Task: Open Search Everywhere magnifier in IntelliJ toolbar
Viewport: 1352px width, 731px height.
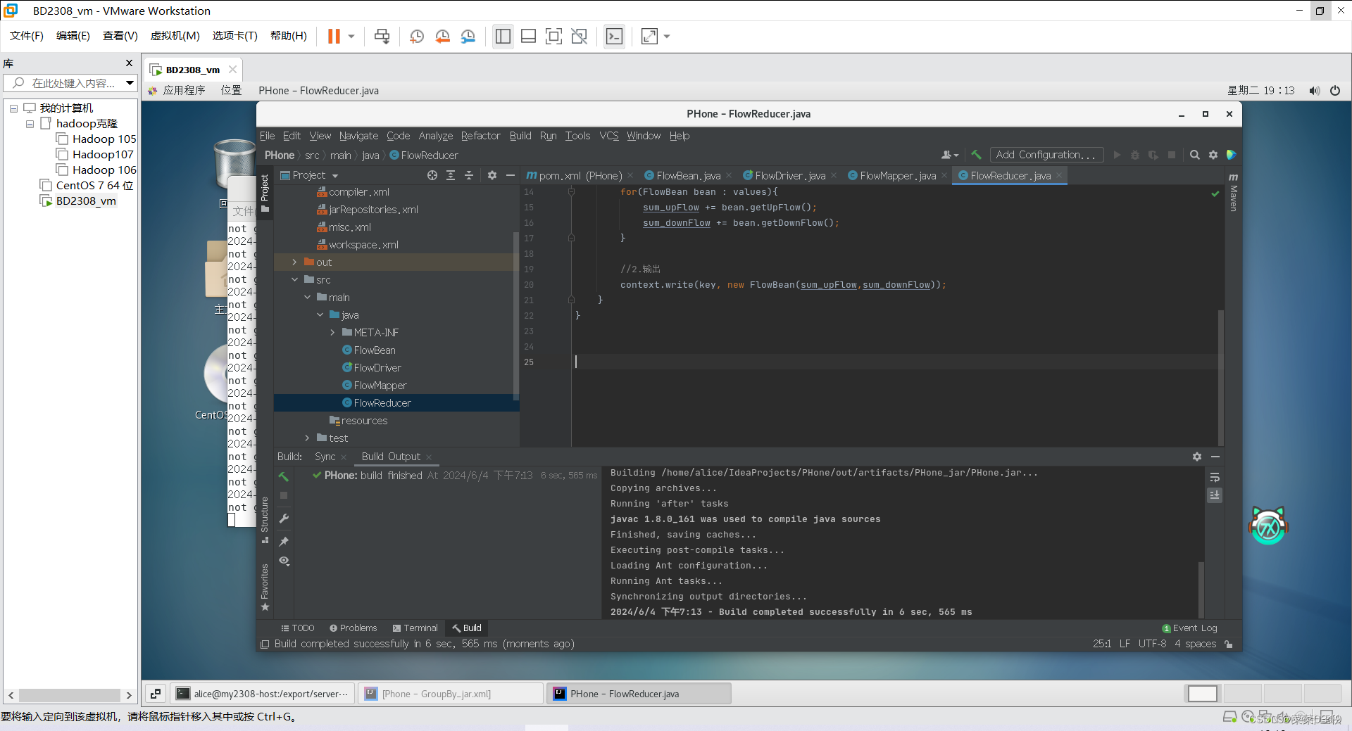Action: tap(1195, 155)
